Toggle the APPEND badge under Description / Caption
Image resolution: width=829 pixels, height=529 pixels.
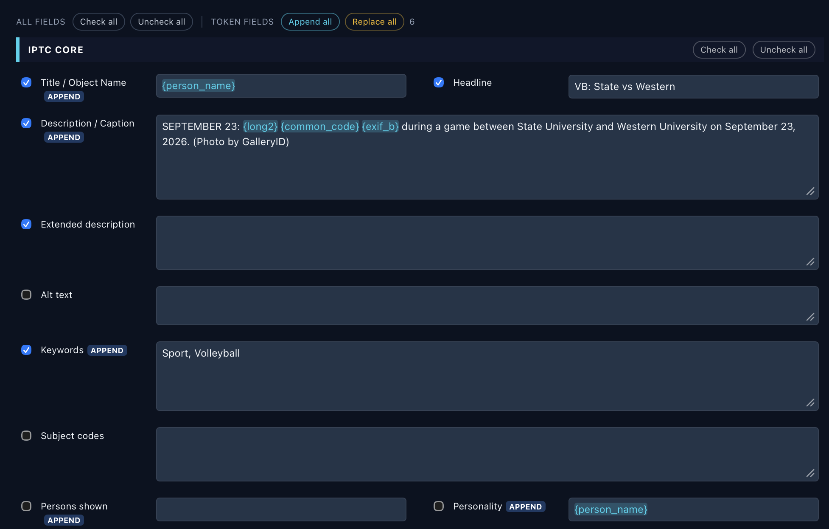[64, 138]
